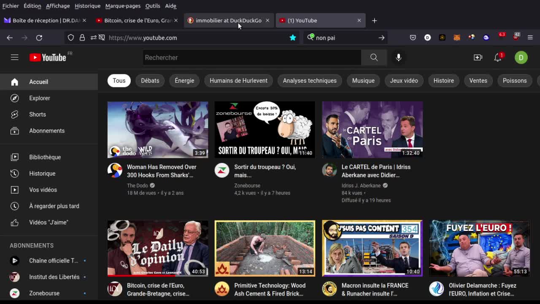Click the padlock site security icon
The width and height of the screenshot is (540, 304).
(x=82, y=38)
